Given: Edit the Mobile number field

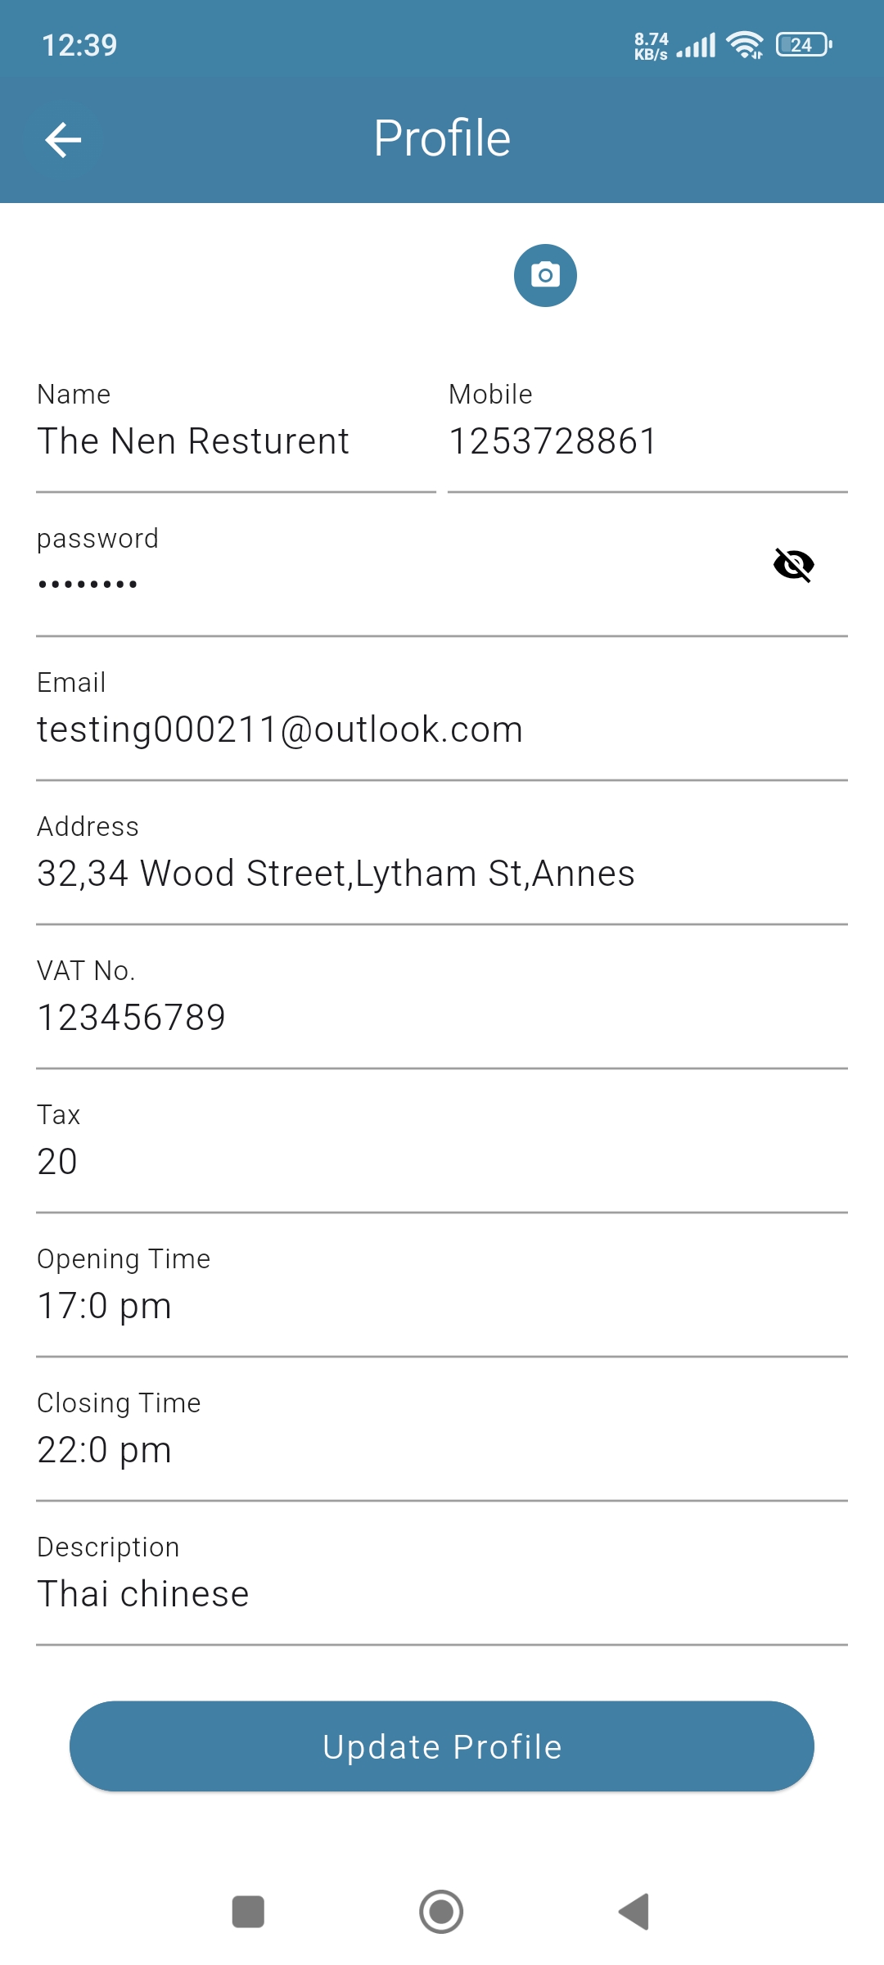Looking at the screenshot, I should click(x=647, y=442).
